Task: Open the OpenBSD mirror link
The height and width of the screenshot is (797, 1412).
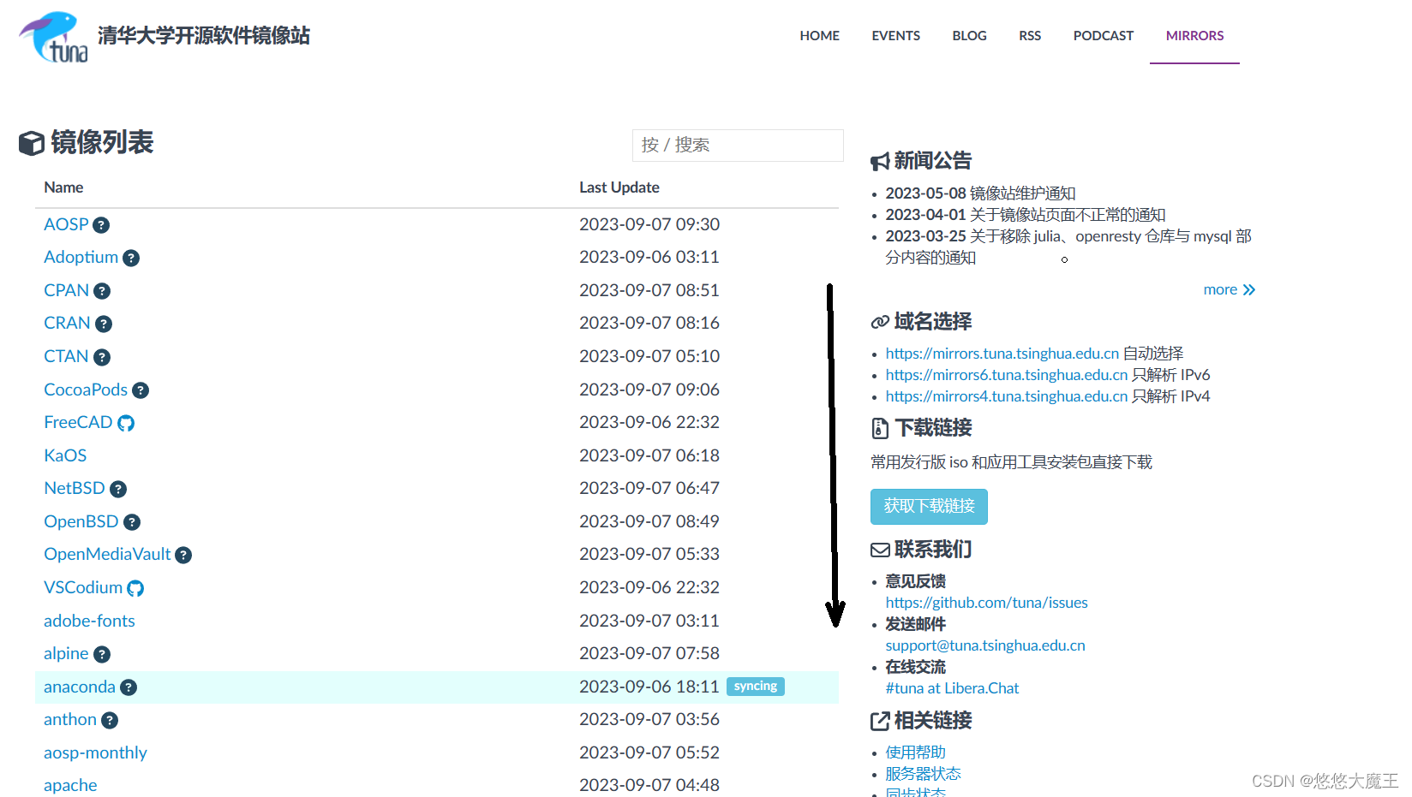Action: (81, 521)
